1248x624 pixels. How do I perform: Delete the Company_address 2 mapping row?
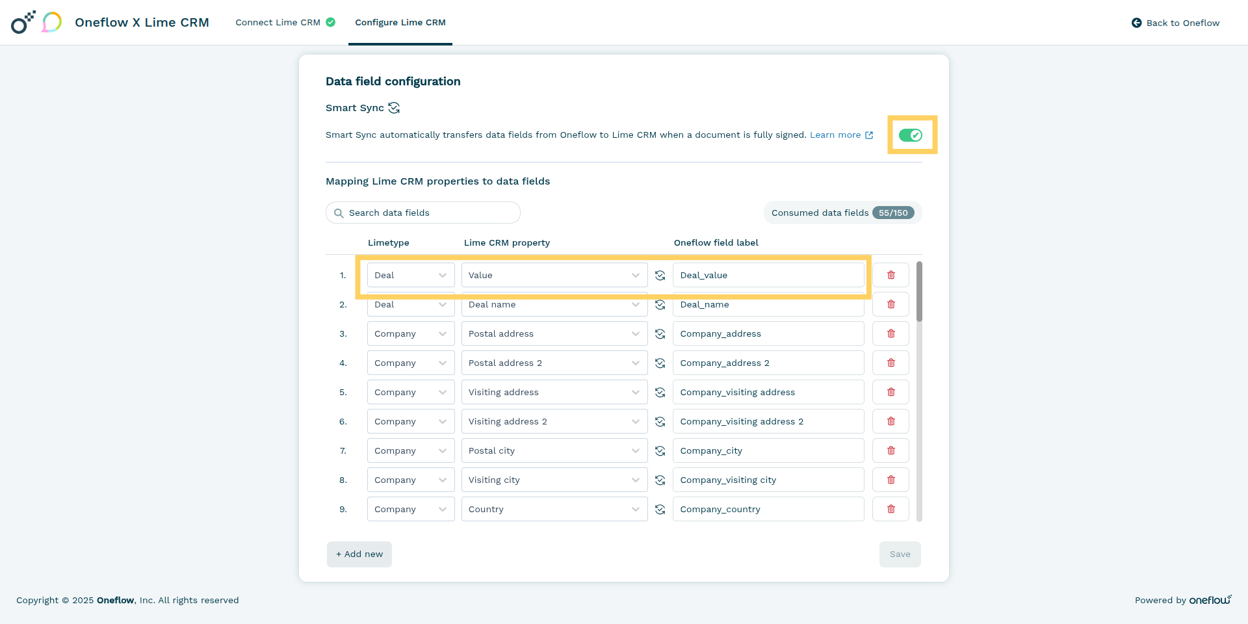(x=890, y=363)
